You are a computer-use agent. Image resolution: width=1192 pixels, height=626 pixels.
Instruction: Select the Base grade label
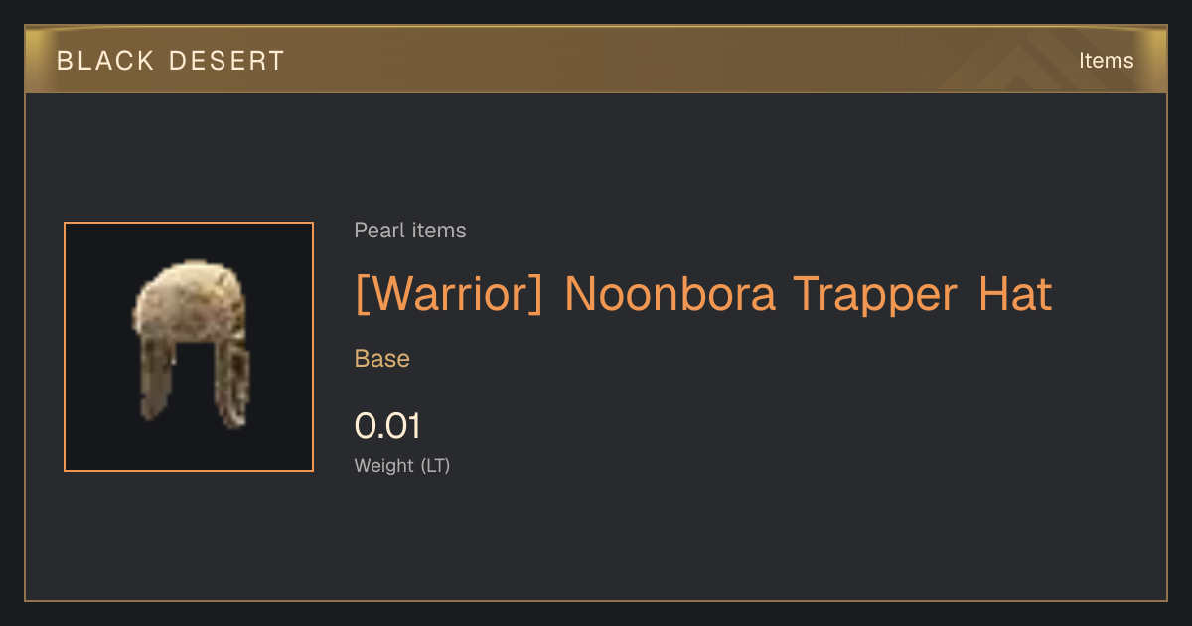382,358
